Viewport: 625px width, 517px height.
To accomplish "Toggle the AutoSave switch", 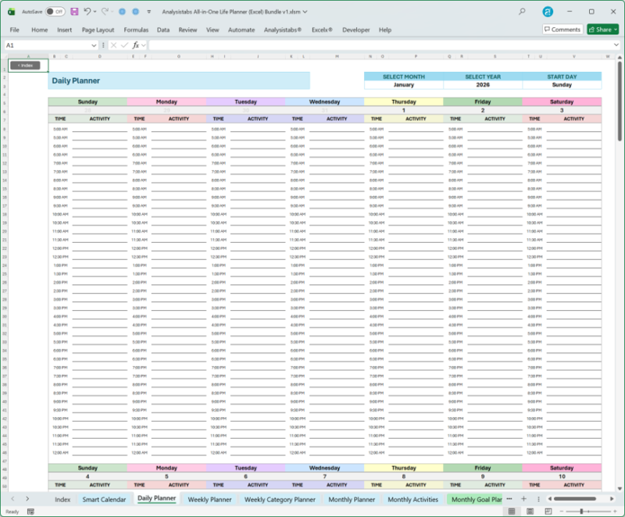I will coord(55,12).
